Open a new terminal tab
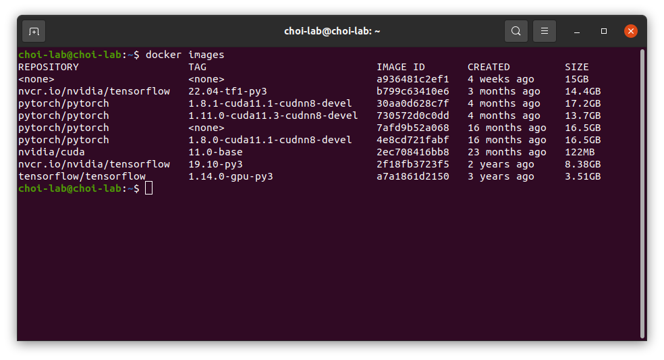The image size is (664, 360). click(x=34, y=31)
